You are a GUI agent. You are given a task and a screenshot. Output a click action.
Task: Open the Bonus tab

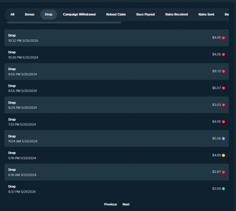[30, 15]
